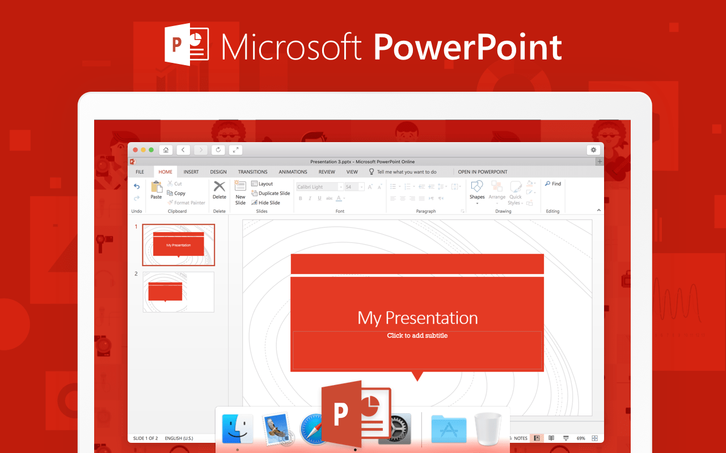Open the Layout dropdown in Slides group
726x453 pixels.
[262, 183]
